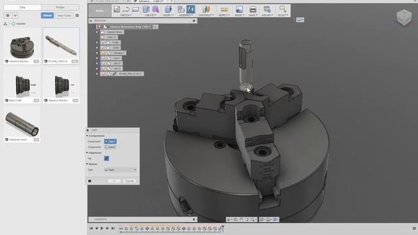Click the Orbit navigation tool icon
The width and height of the screenshot is (418, 235).
(229, 219)
